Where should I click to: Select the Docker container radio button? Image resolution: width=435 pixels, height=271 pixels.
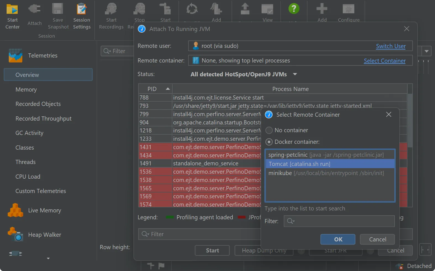click(269, 142)
